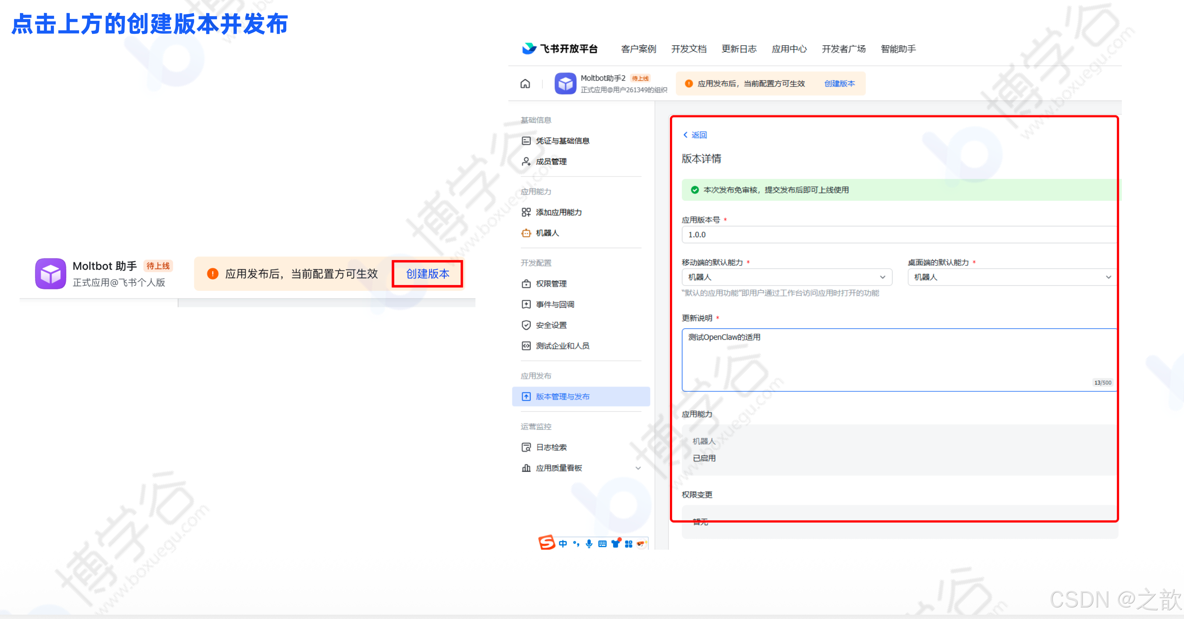This screenshot has width=1184, height=619.
Task: Click 返回 back link
Action: (695, 135)
